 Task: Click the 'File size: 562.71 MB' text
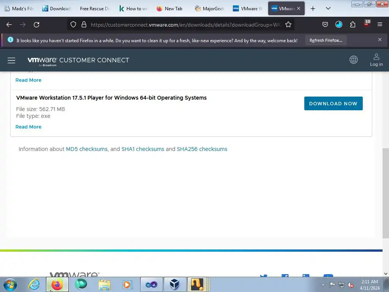(x=40, y=109)
